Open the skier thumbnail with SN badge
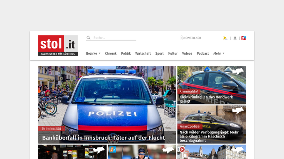This screenshot has height=159, width=284. (142, 152)
